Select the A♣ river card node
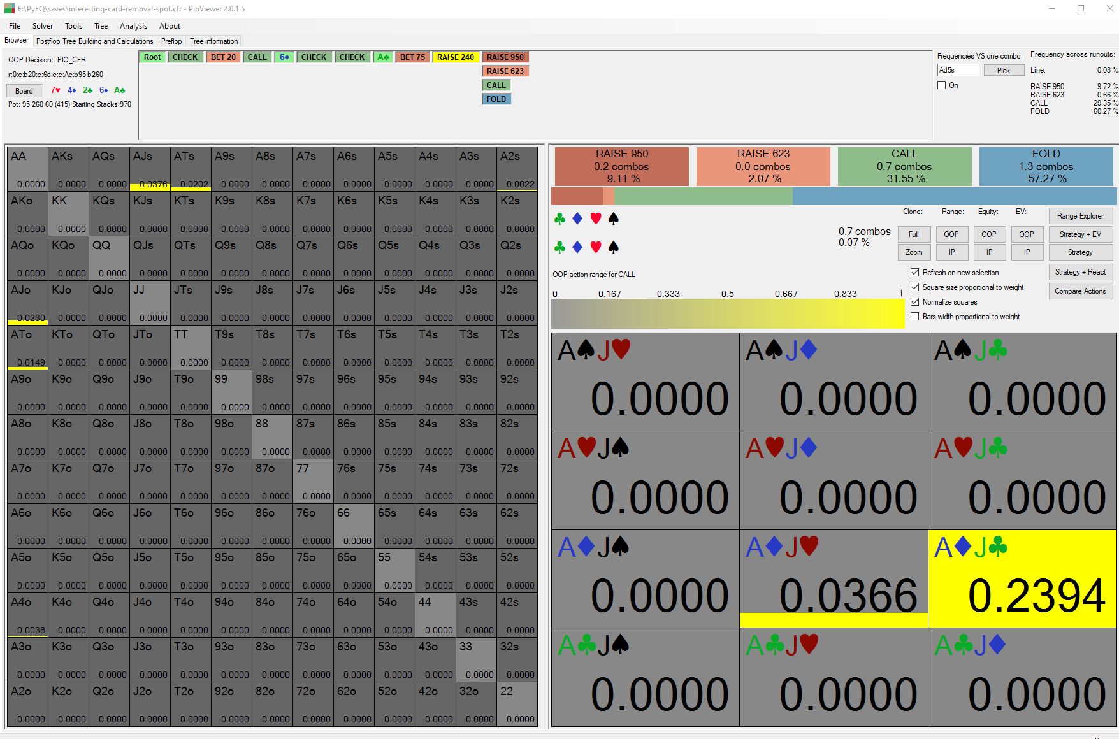Viewport: 1119px width, 739px height. tap(383, 57)
